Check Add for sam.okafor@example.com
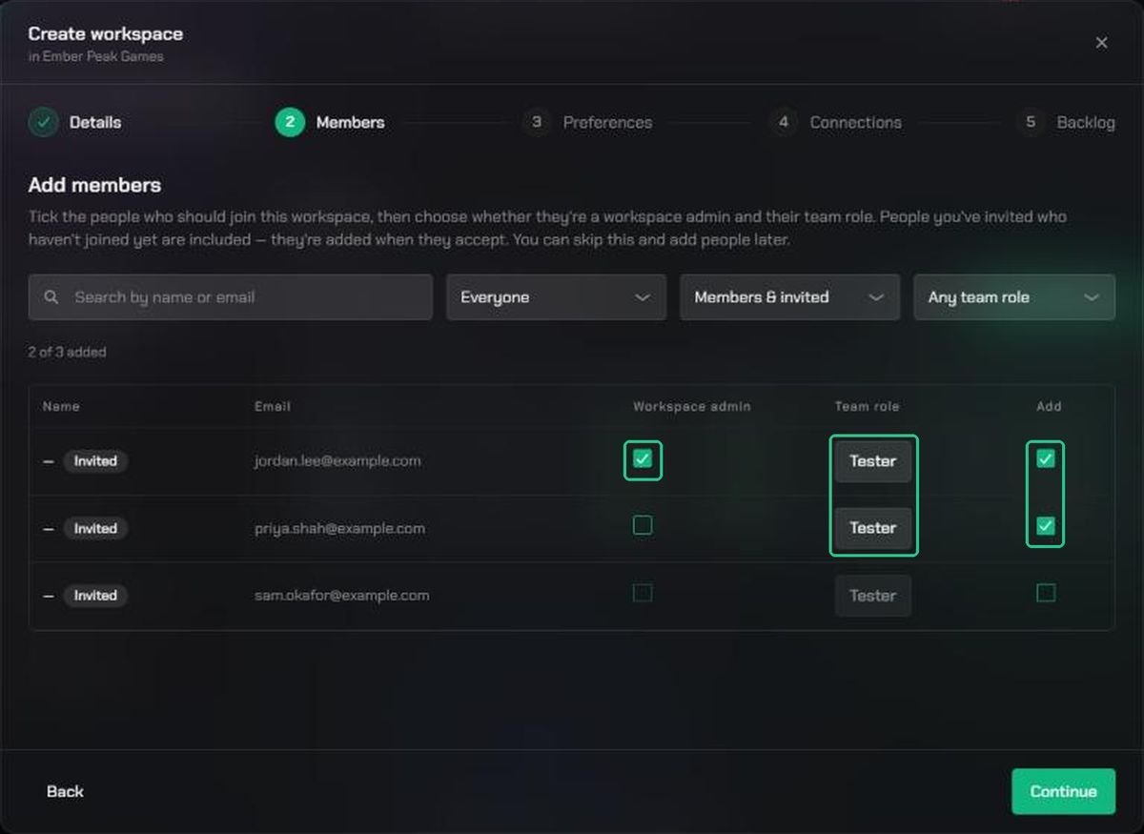1144x834 pixels. (x=1046, y=593)
